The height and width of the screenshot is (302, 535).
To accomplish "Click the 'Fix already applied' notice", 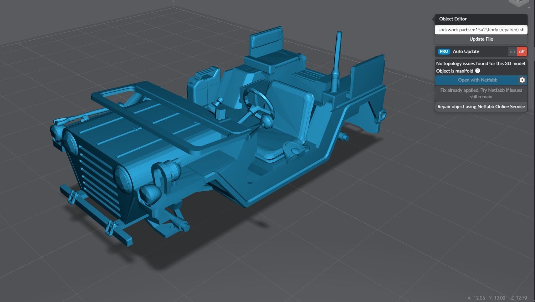I will coord(481,93).
